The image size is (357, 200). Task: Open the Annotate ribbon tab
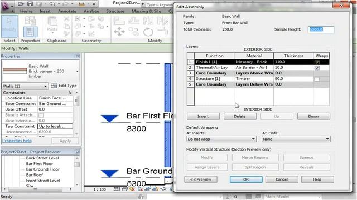pos(67,11)
